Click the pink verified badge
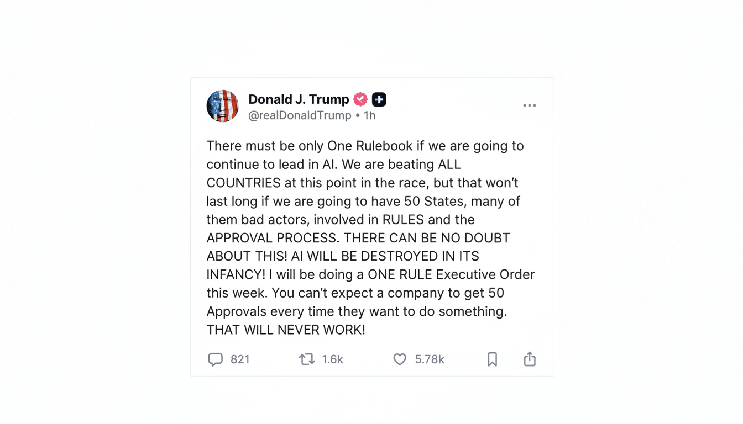The height and width of the screenshot is (424, 743). tap(359, 99)
